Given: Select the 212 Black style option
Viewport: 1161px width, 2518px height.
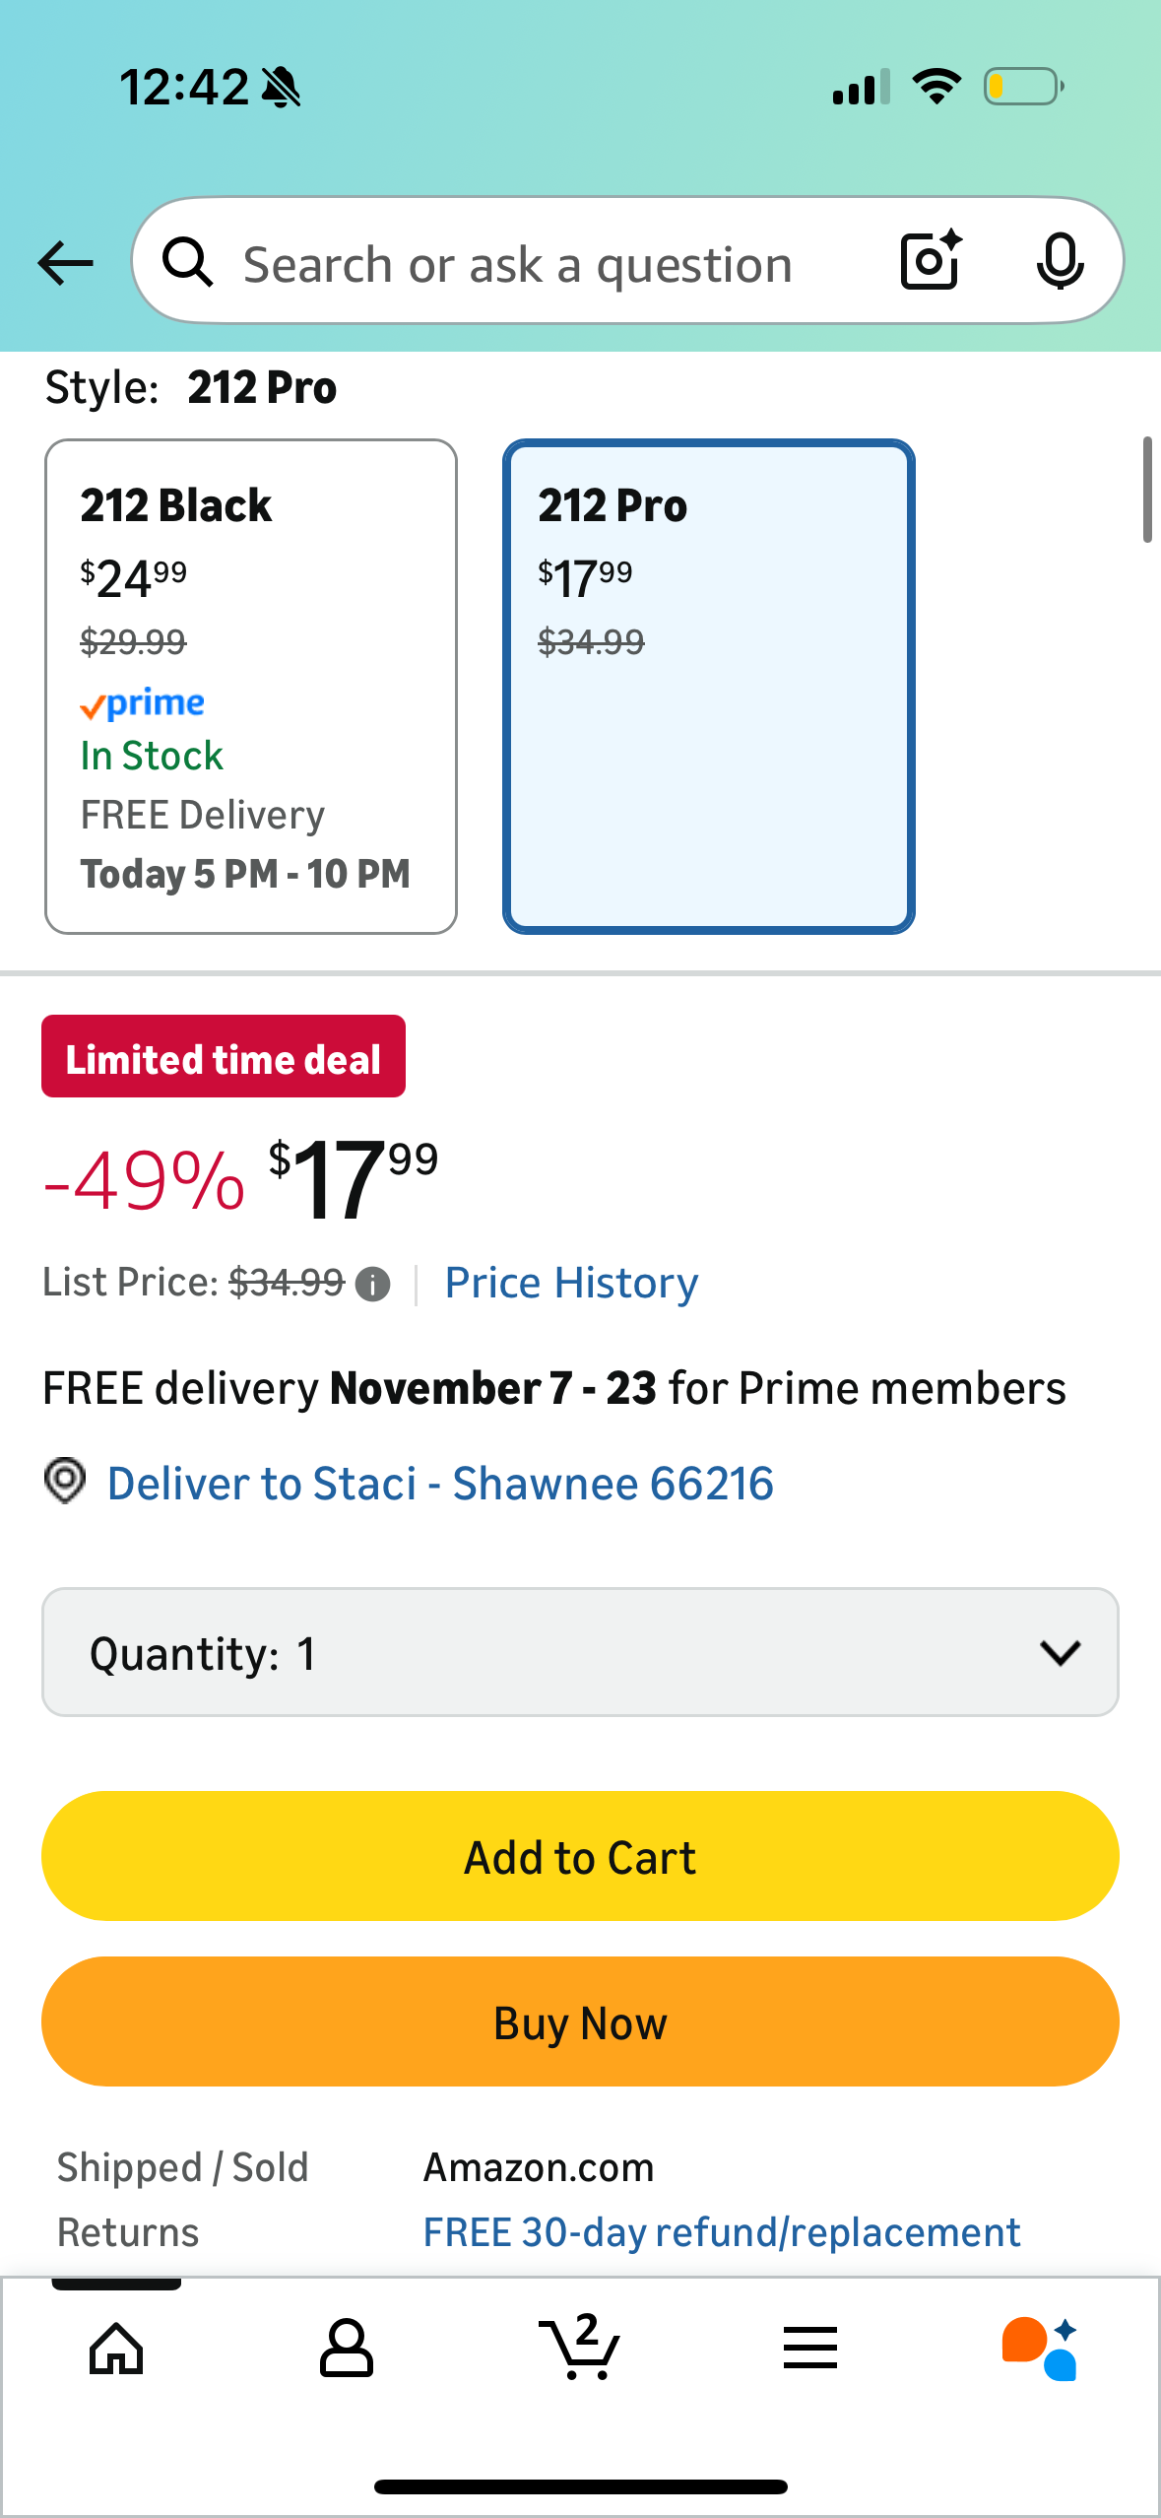Looking at the screenshot, I should click(251, 687).
